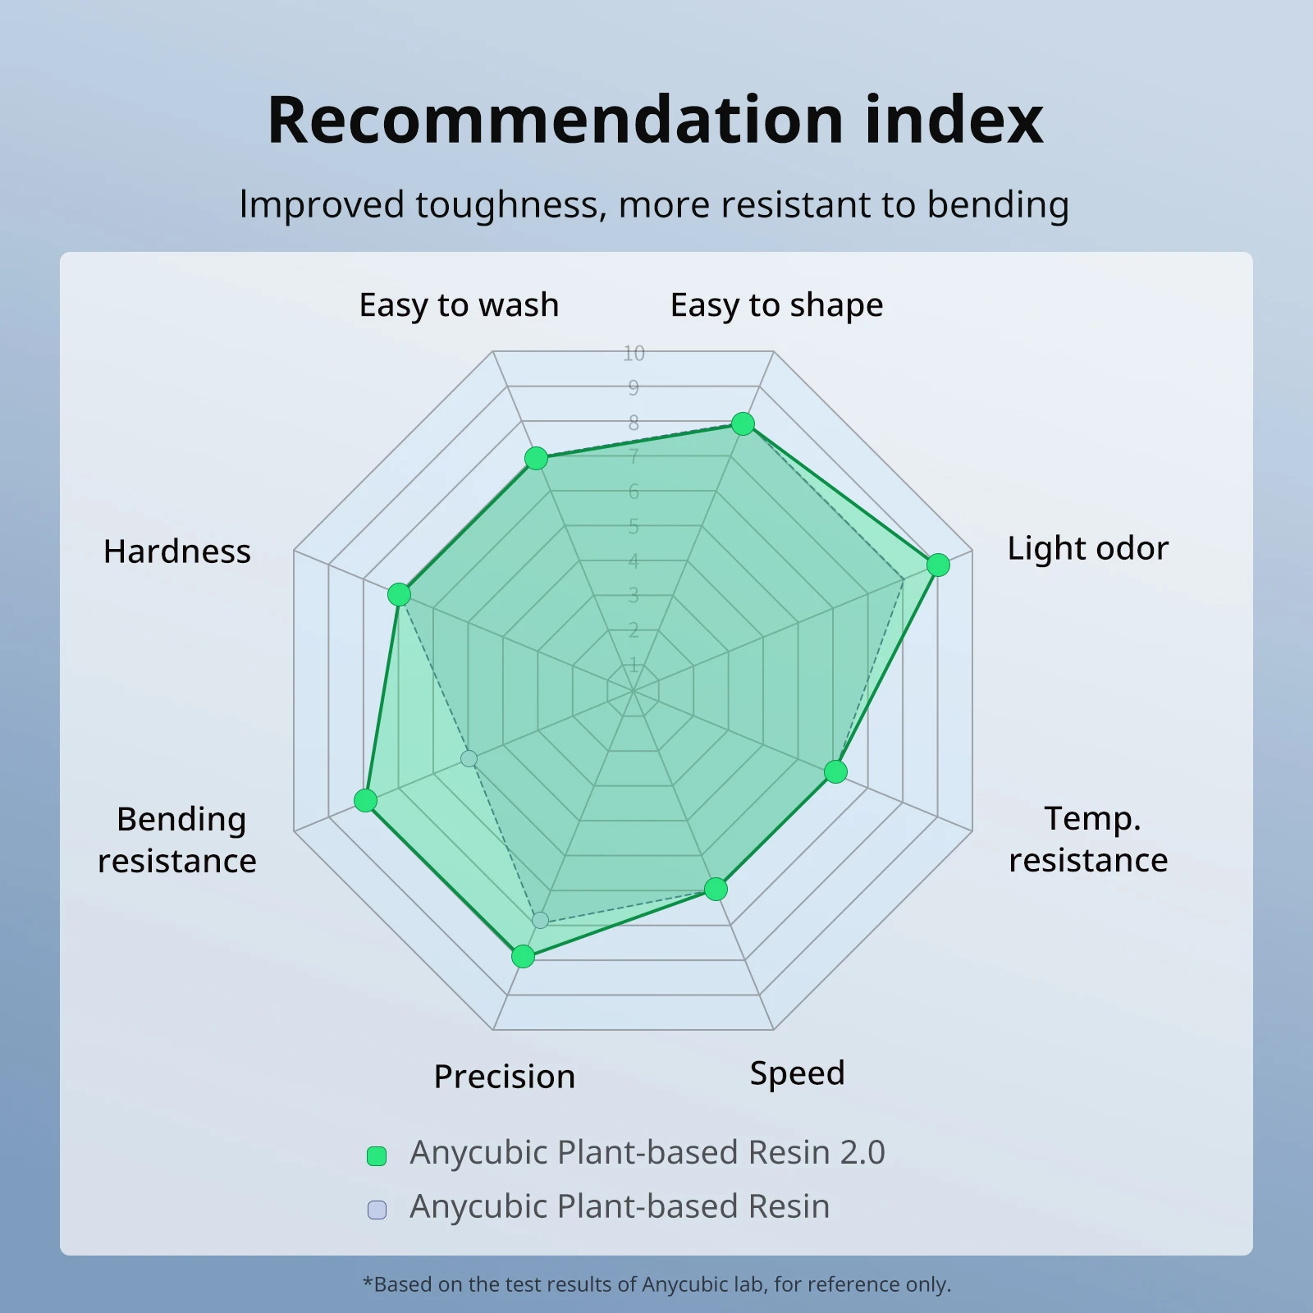Viewport: 1313px width, 1313px height.
Task: Click the gray Bending resistance data point
Action: [x=469, y=758]
